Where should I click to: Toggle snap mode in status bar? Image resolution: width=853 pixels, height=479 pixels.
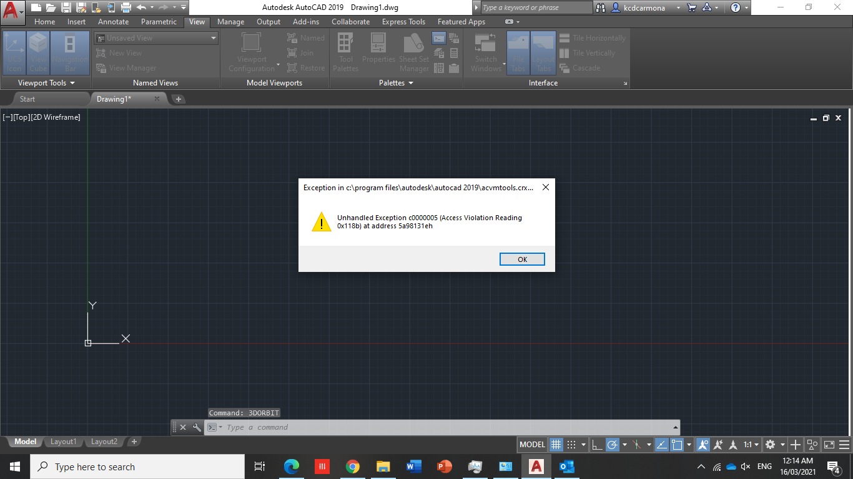[x=571, y=445]
